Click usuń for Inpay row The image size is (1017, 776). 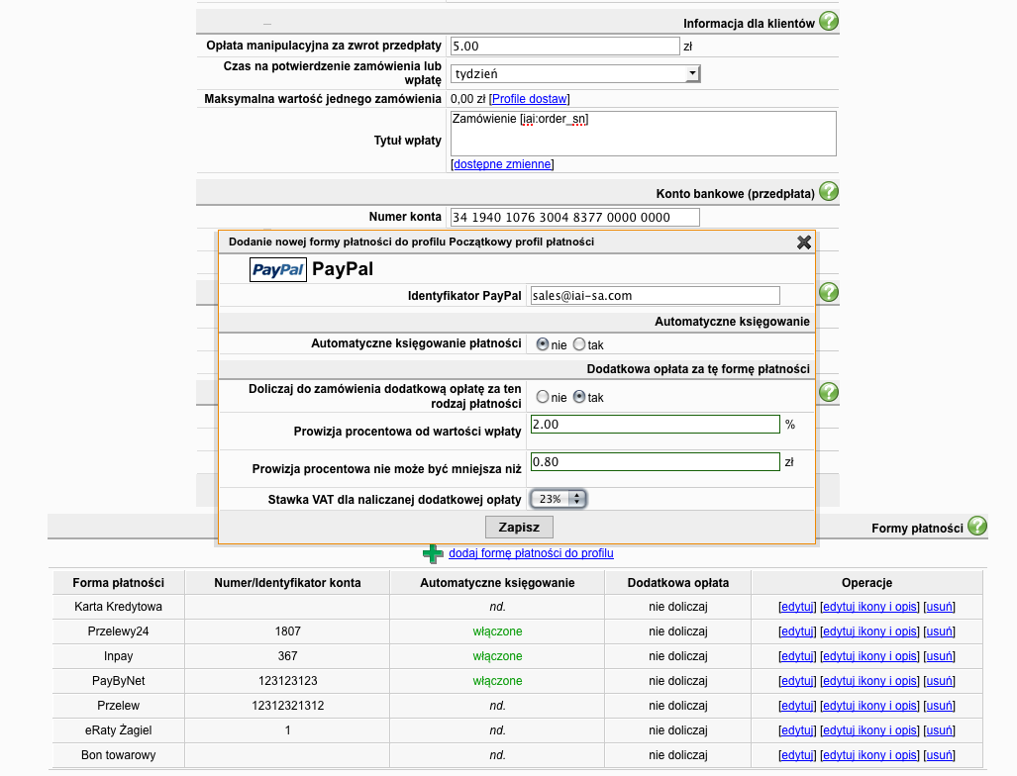tap(939, 656)
